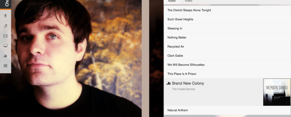This screenshot has width=291, height=117.
Task: Click the thumbs up like icon
Action: point(5,56)
